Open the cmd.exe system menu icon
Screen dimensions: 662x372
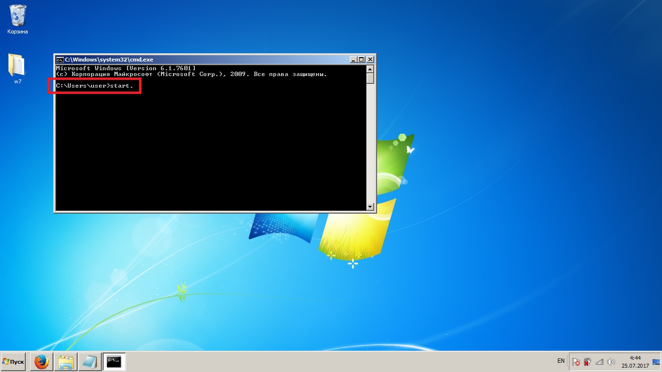60,60
